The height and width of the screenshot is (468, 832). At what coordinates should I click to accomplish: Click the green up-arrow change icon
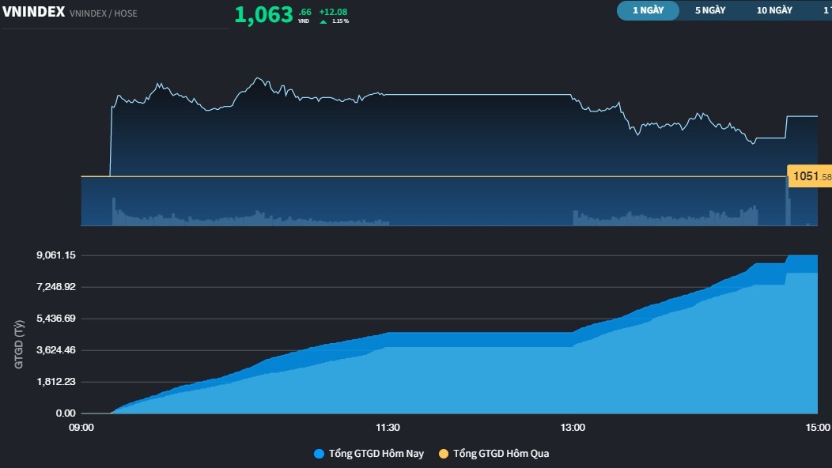(x=323, y=22)
